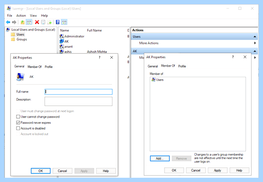This screenshot has height=182, width=263.
Task: Toggle User cannot change password checkbox
Action: click(18, 117)
